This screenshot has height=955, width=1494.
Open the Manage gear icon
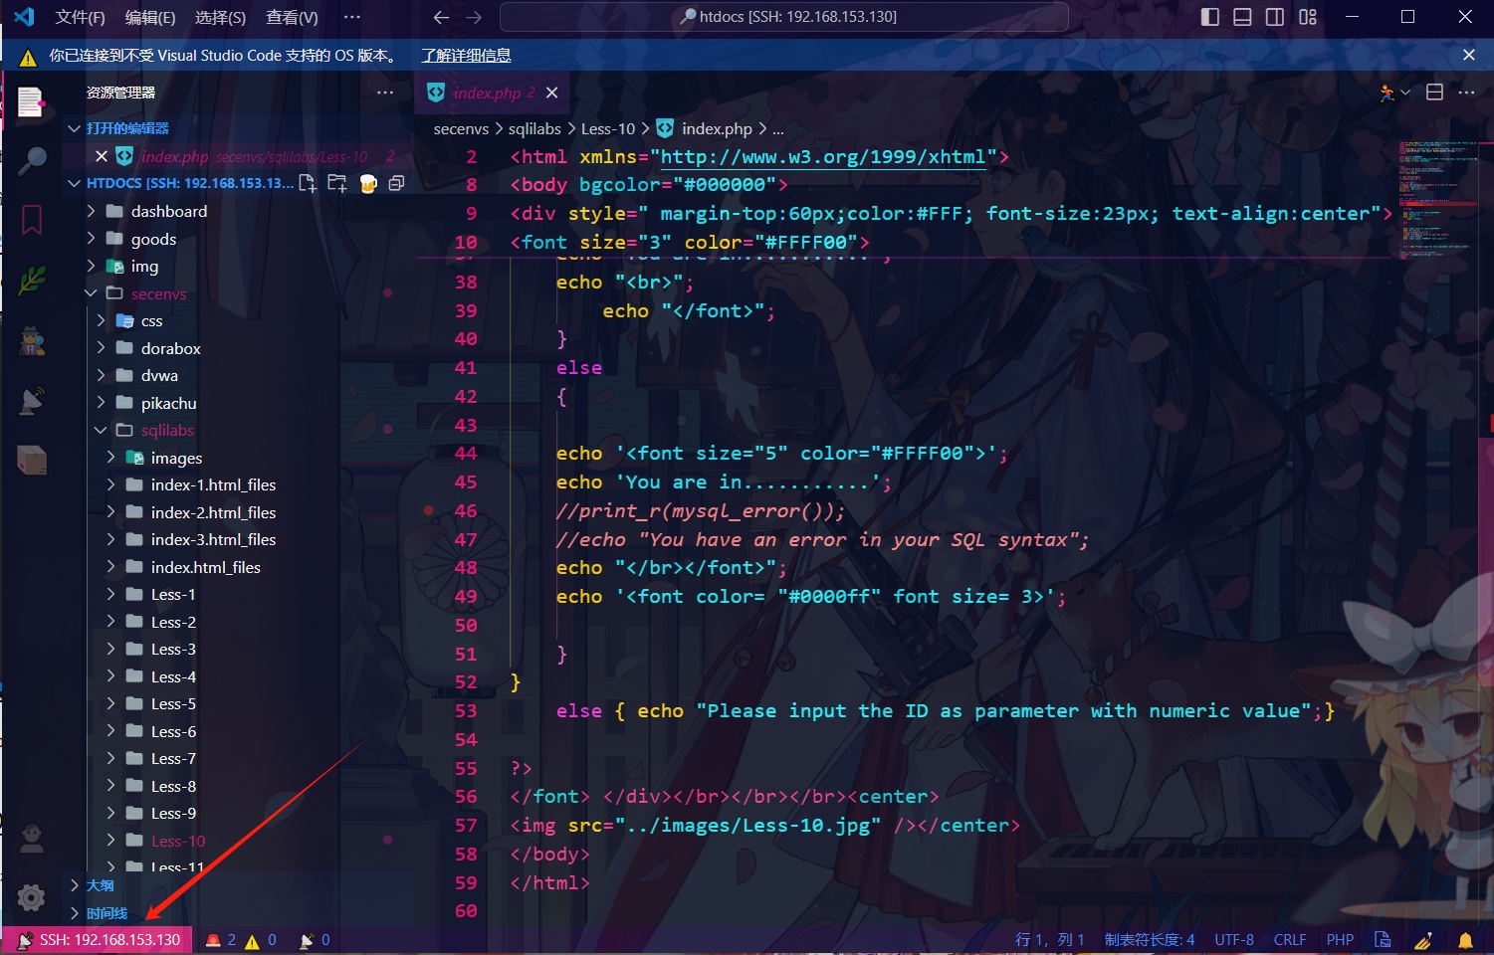tap(31, 897)
